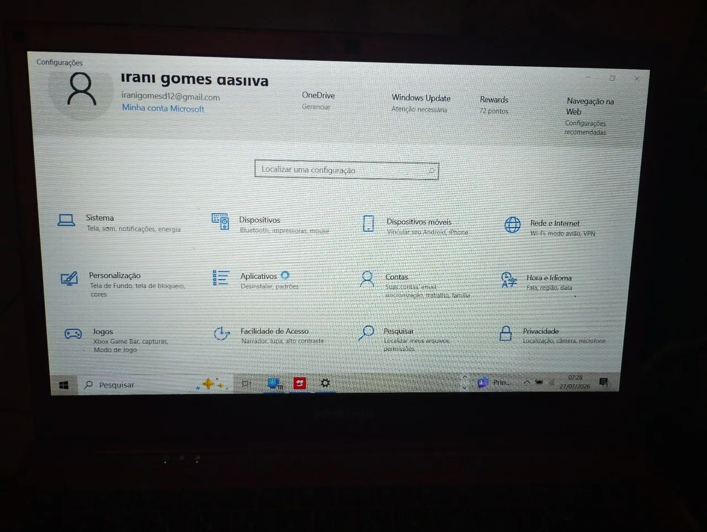Image resolution: width=707 pixels, height=532 pixels.
Task: Open the Aplicativos list icon
Action: pyautogui.click(x=220, y=278)
